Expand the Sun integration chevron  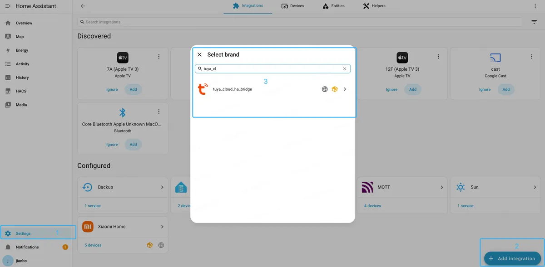tap(535, 187)
